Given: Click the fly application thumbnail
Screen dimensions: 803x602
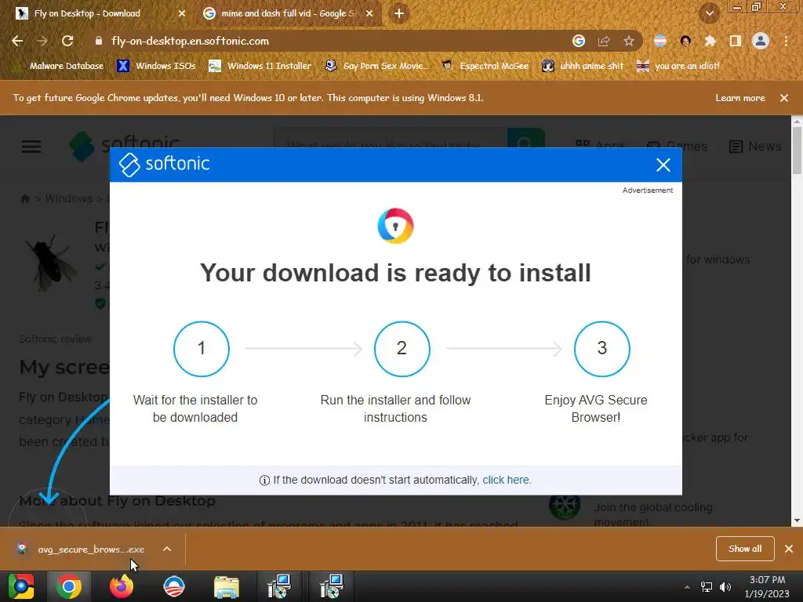Looking at the screenshot, I should pos(51,263).
